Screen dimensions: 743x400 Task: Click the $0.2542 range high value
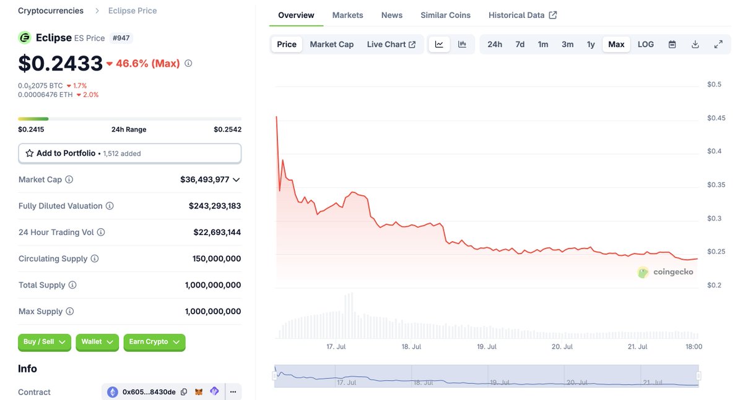(228, 129)
